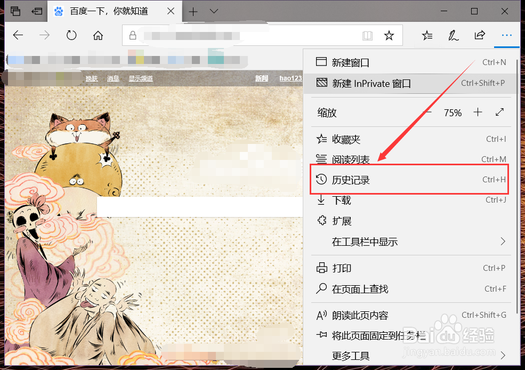Go back with the back arrow
Image resolution: width=525 pixels, height=370 pixels.
(x=18, y=35)
